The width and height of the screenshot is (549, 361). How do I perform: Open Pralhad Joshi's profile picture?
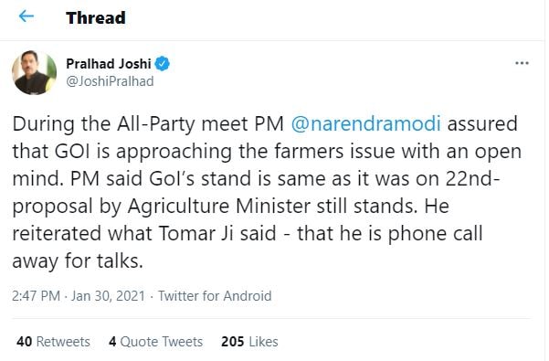tap(35, 73)
